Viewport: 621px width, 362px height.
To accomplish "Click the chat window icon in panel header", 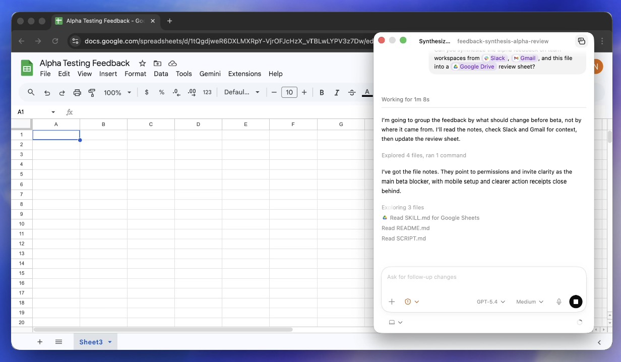I will pyautogui.click(x=581, y=41).
